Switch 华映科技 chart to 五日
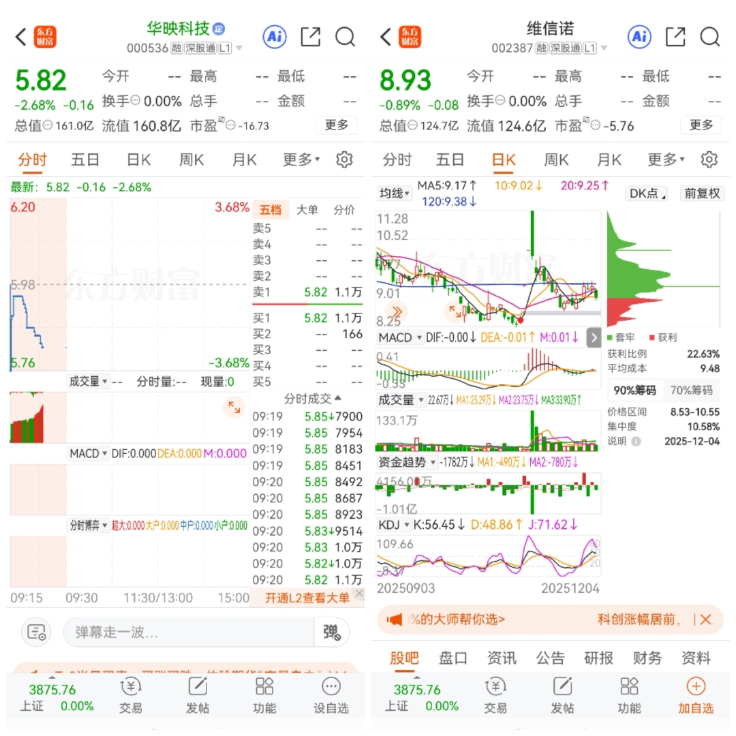The width and height of the screenshot is (736, 736). click(x=85, y=159)
